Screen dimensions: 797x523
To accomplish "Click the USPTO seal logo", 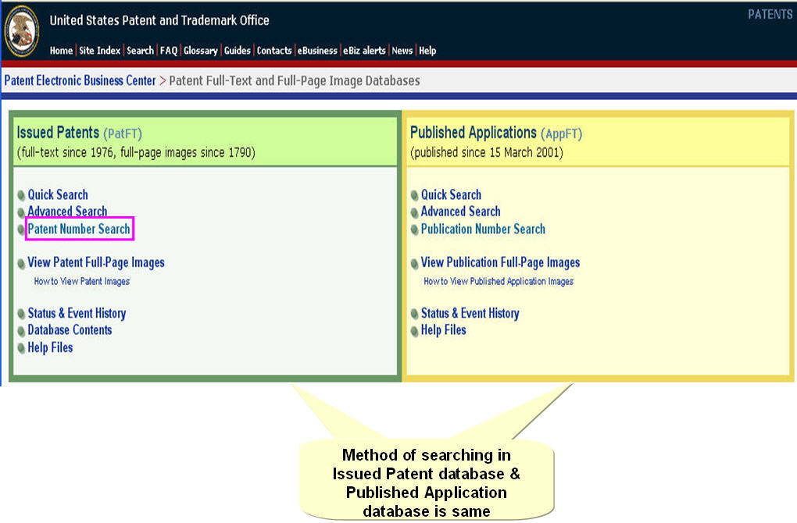I will [22, 31].
